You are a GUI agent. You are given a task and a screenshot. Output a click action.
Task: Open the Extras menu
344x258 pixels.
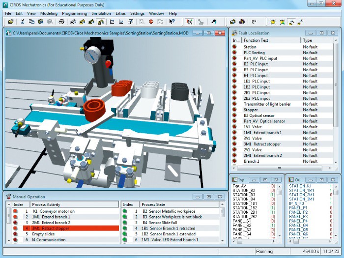click(x=120, y=13)
